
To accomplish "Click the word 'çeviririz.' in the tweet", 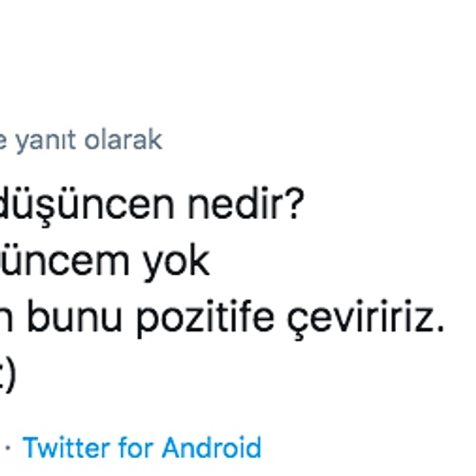I will [366, 319].
